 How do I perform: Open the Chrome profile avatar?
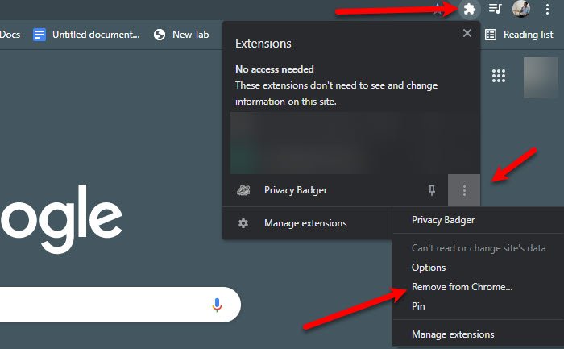[x=520, y=9]
